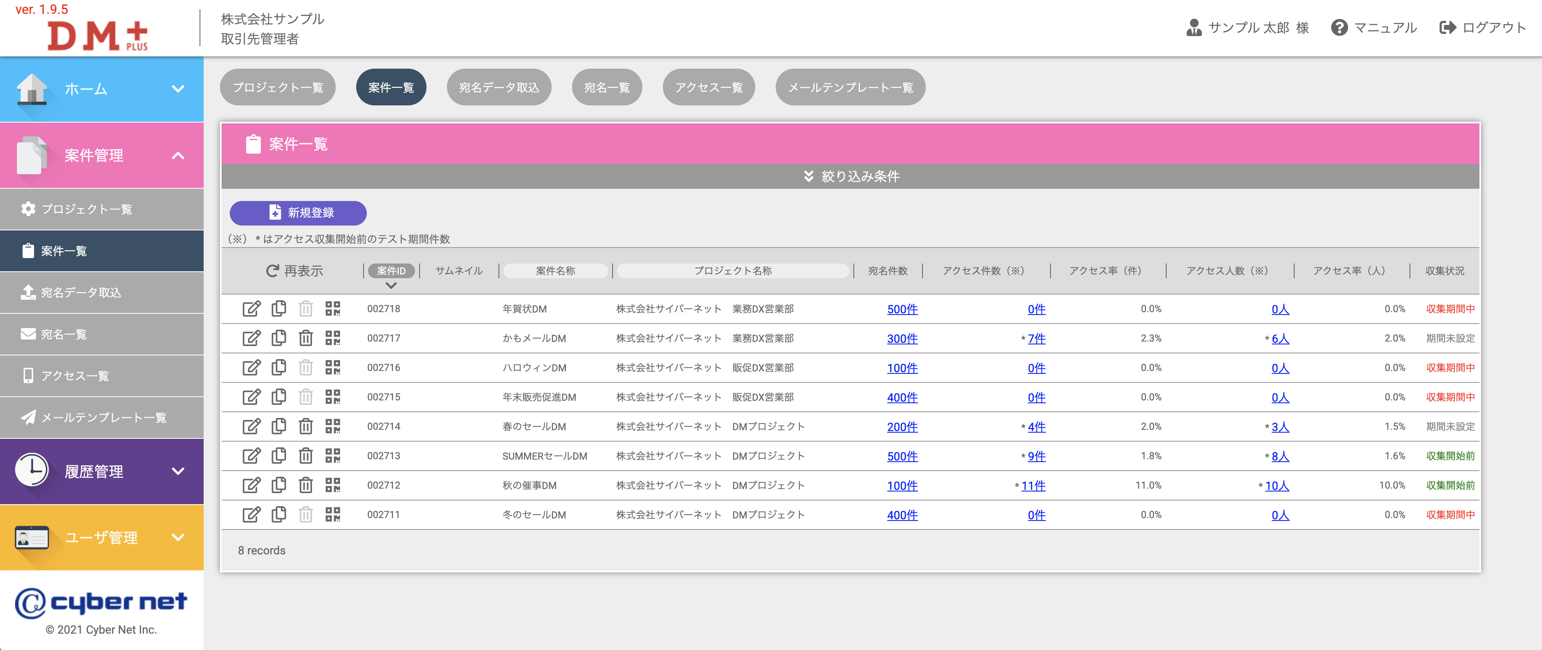This screenshot has width=1542, height=650.
Task: Duplicate case 002712
Action: pyautogui.click(x=278, y=485)
